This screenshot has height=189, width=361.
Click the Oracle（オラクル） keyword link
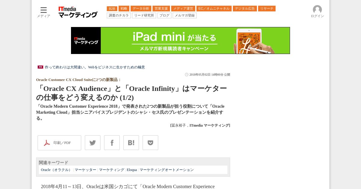[57, 170]
